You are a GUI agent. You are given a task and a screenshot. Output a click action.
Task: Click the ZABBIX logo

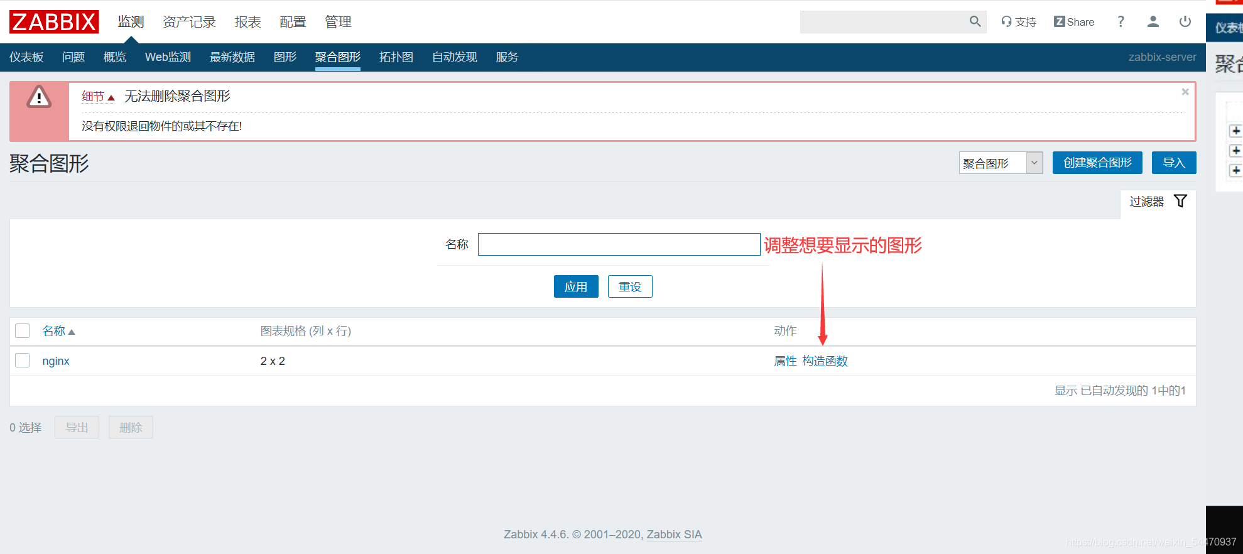point(54,22)
